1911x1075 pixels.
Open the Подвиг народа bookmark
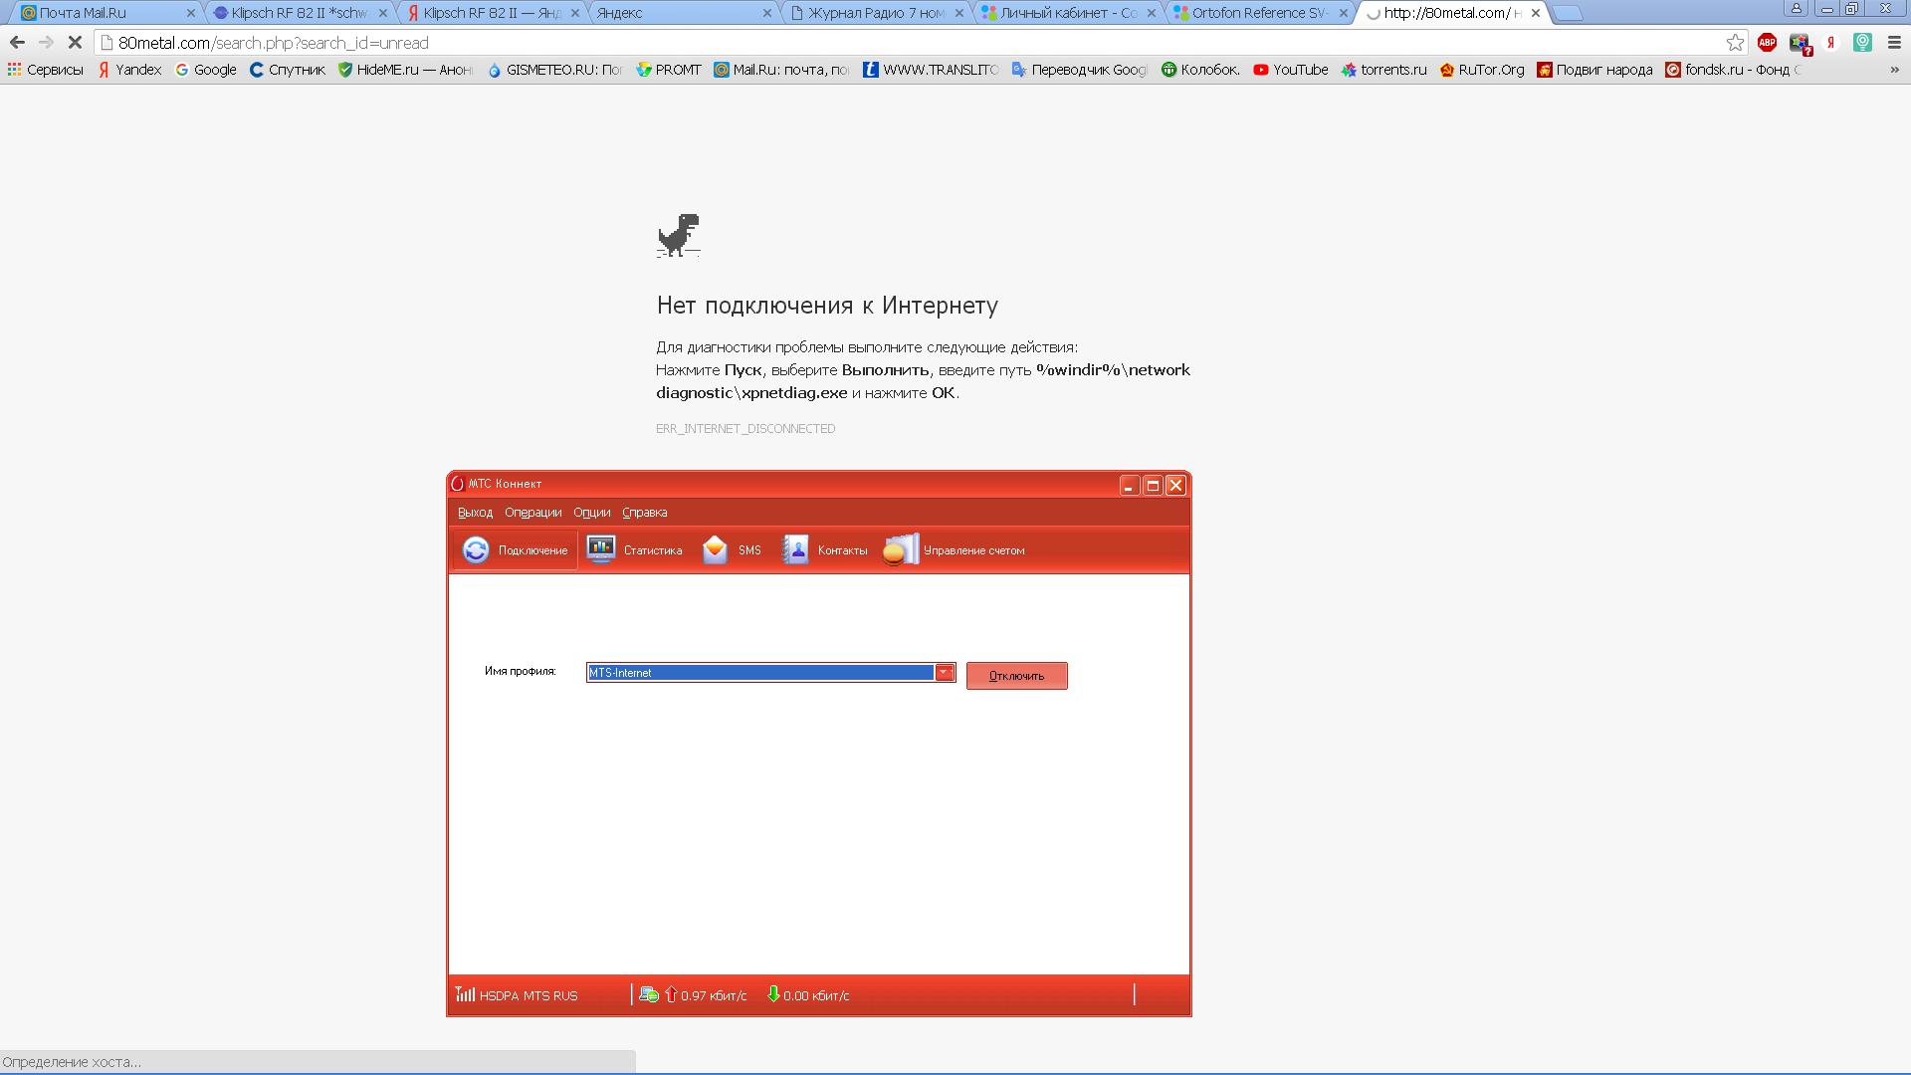point(1594,70)
